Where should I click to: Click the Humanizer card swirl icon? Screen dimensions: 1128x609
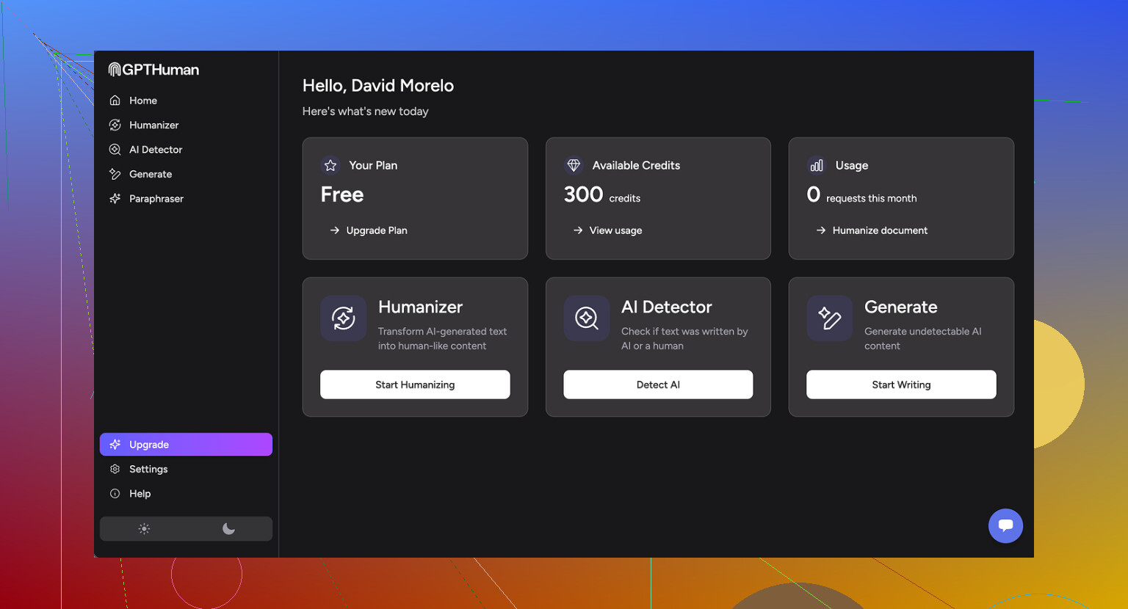point(343,318)
